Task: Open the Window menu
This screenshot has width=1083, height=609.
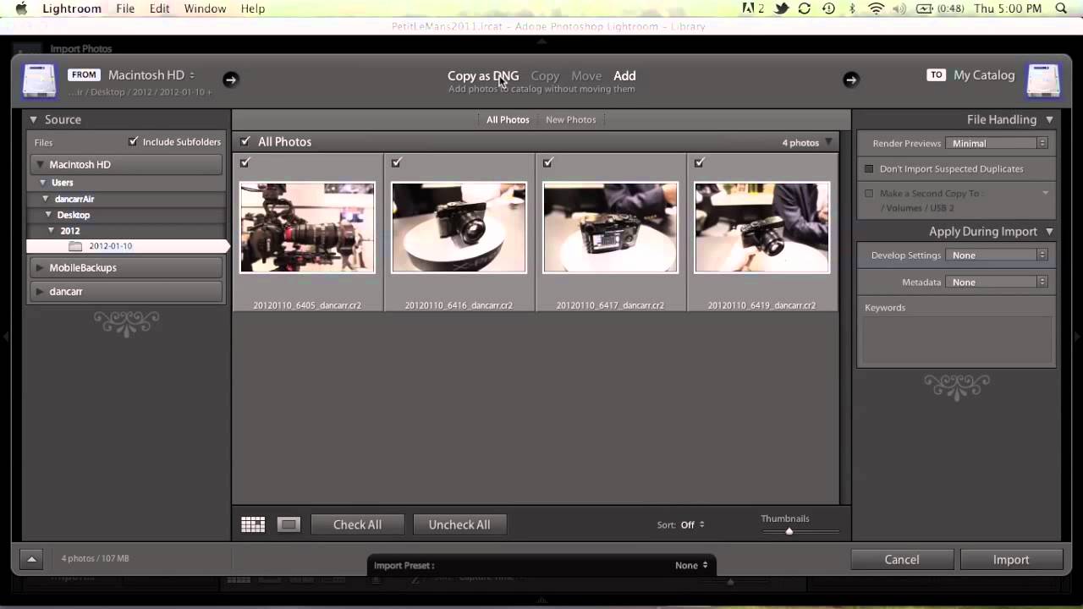Action: click(205, 8)
